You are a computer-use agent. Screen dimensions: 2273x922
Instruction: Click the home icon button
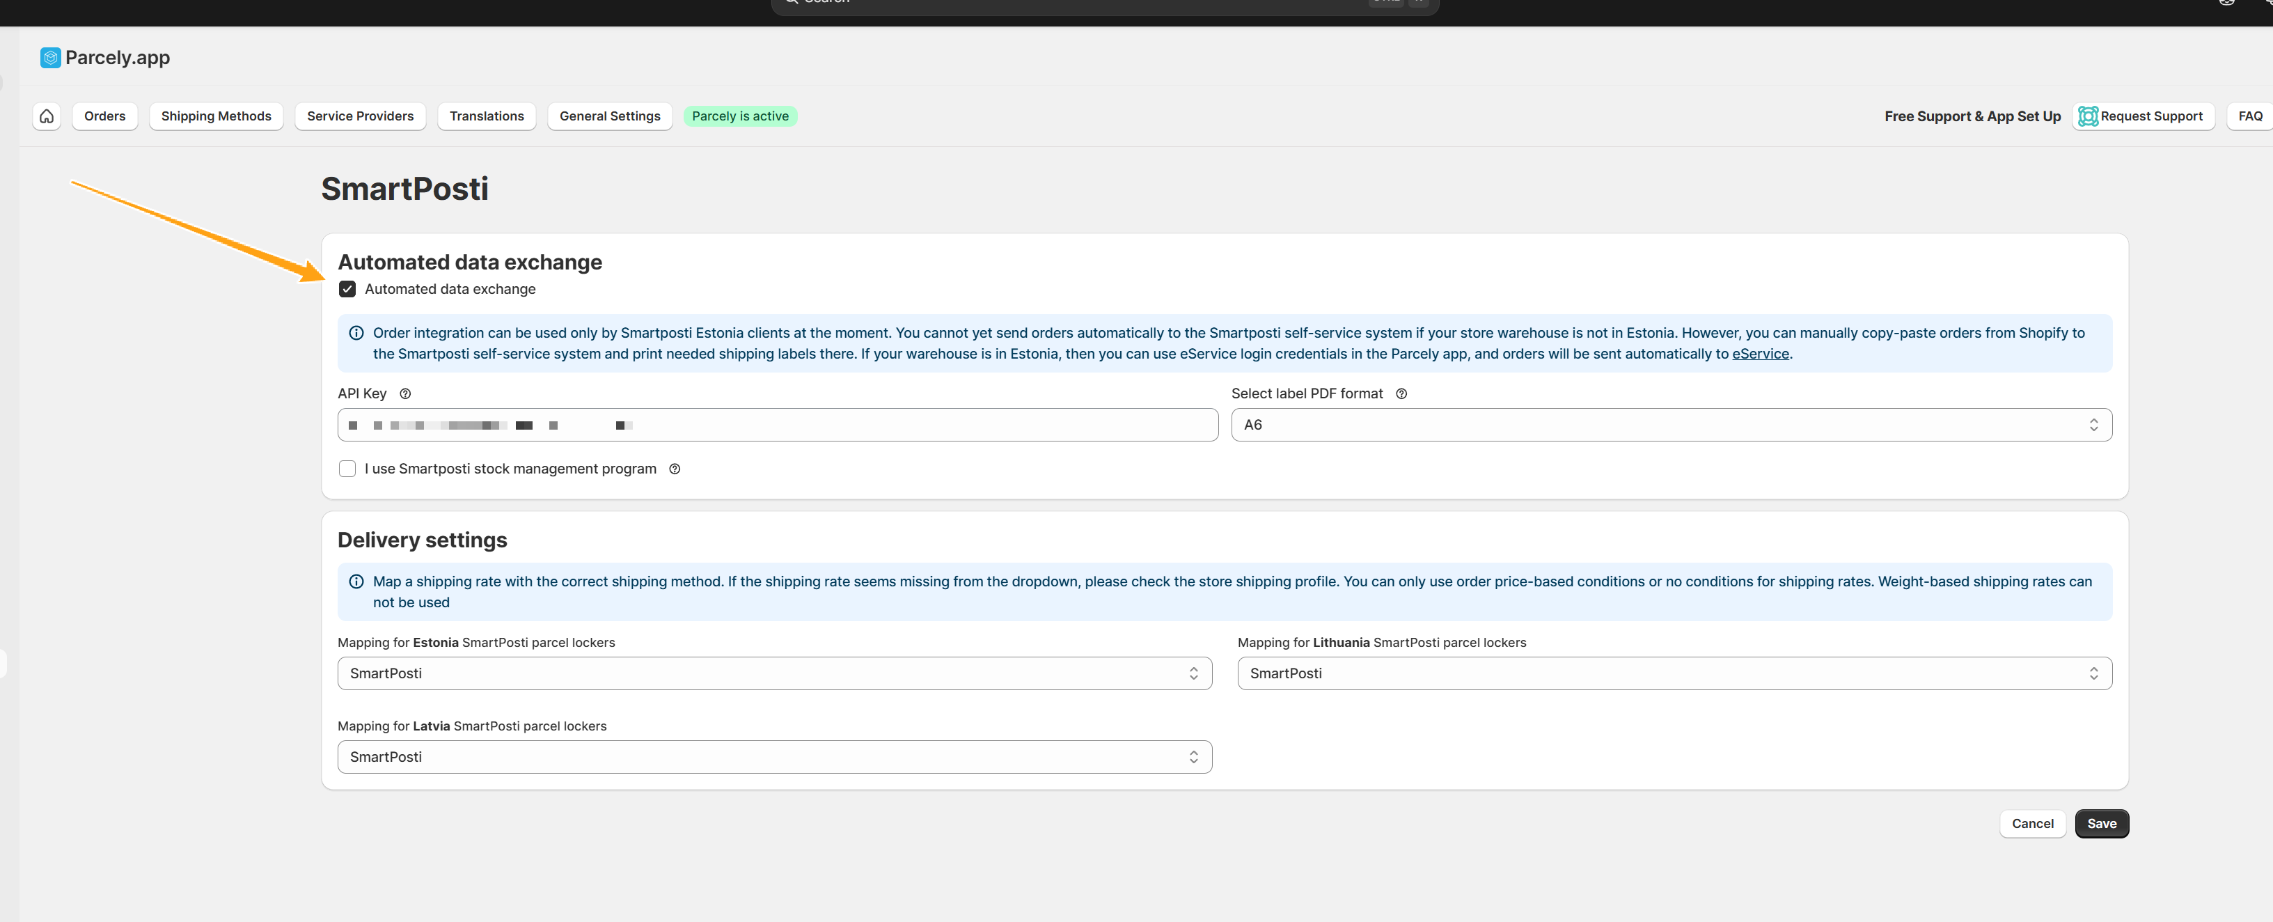pos(47,116)
